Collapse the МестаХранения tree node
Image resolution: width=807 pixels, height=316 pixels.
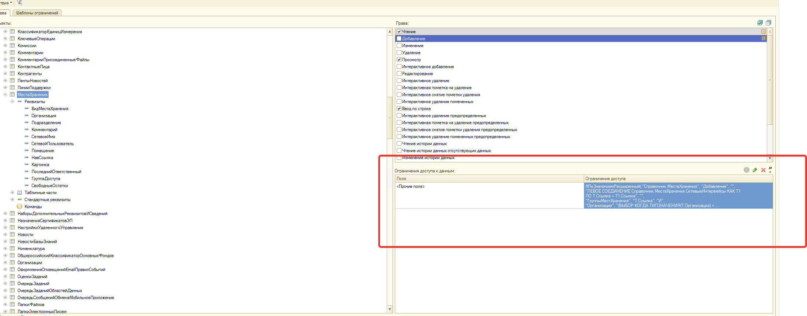click(x=5, y=95)
